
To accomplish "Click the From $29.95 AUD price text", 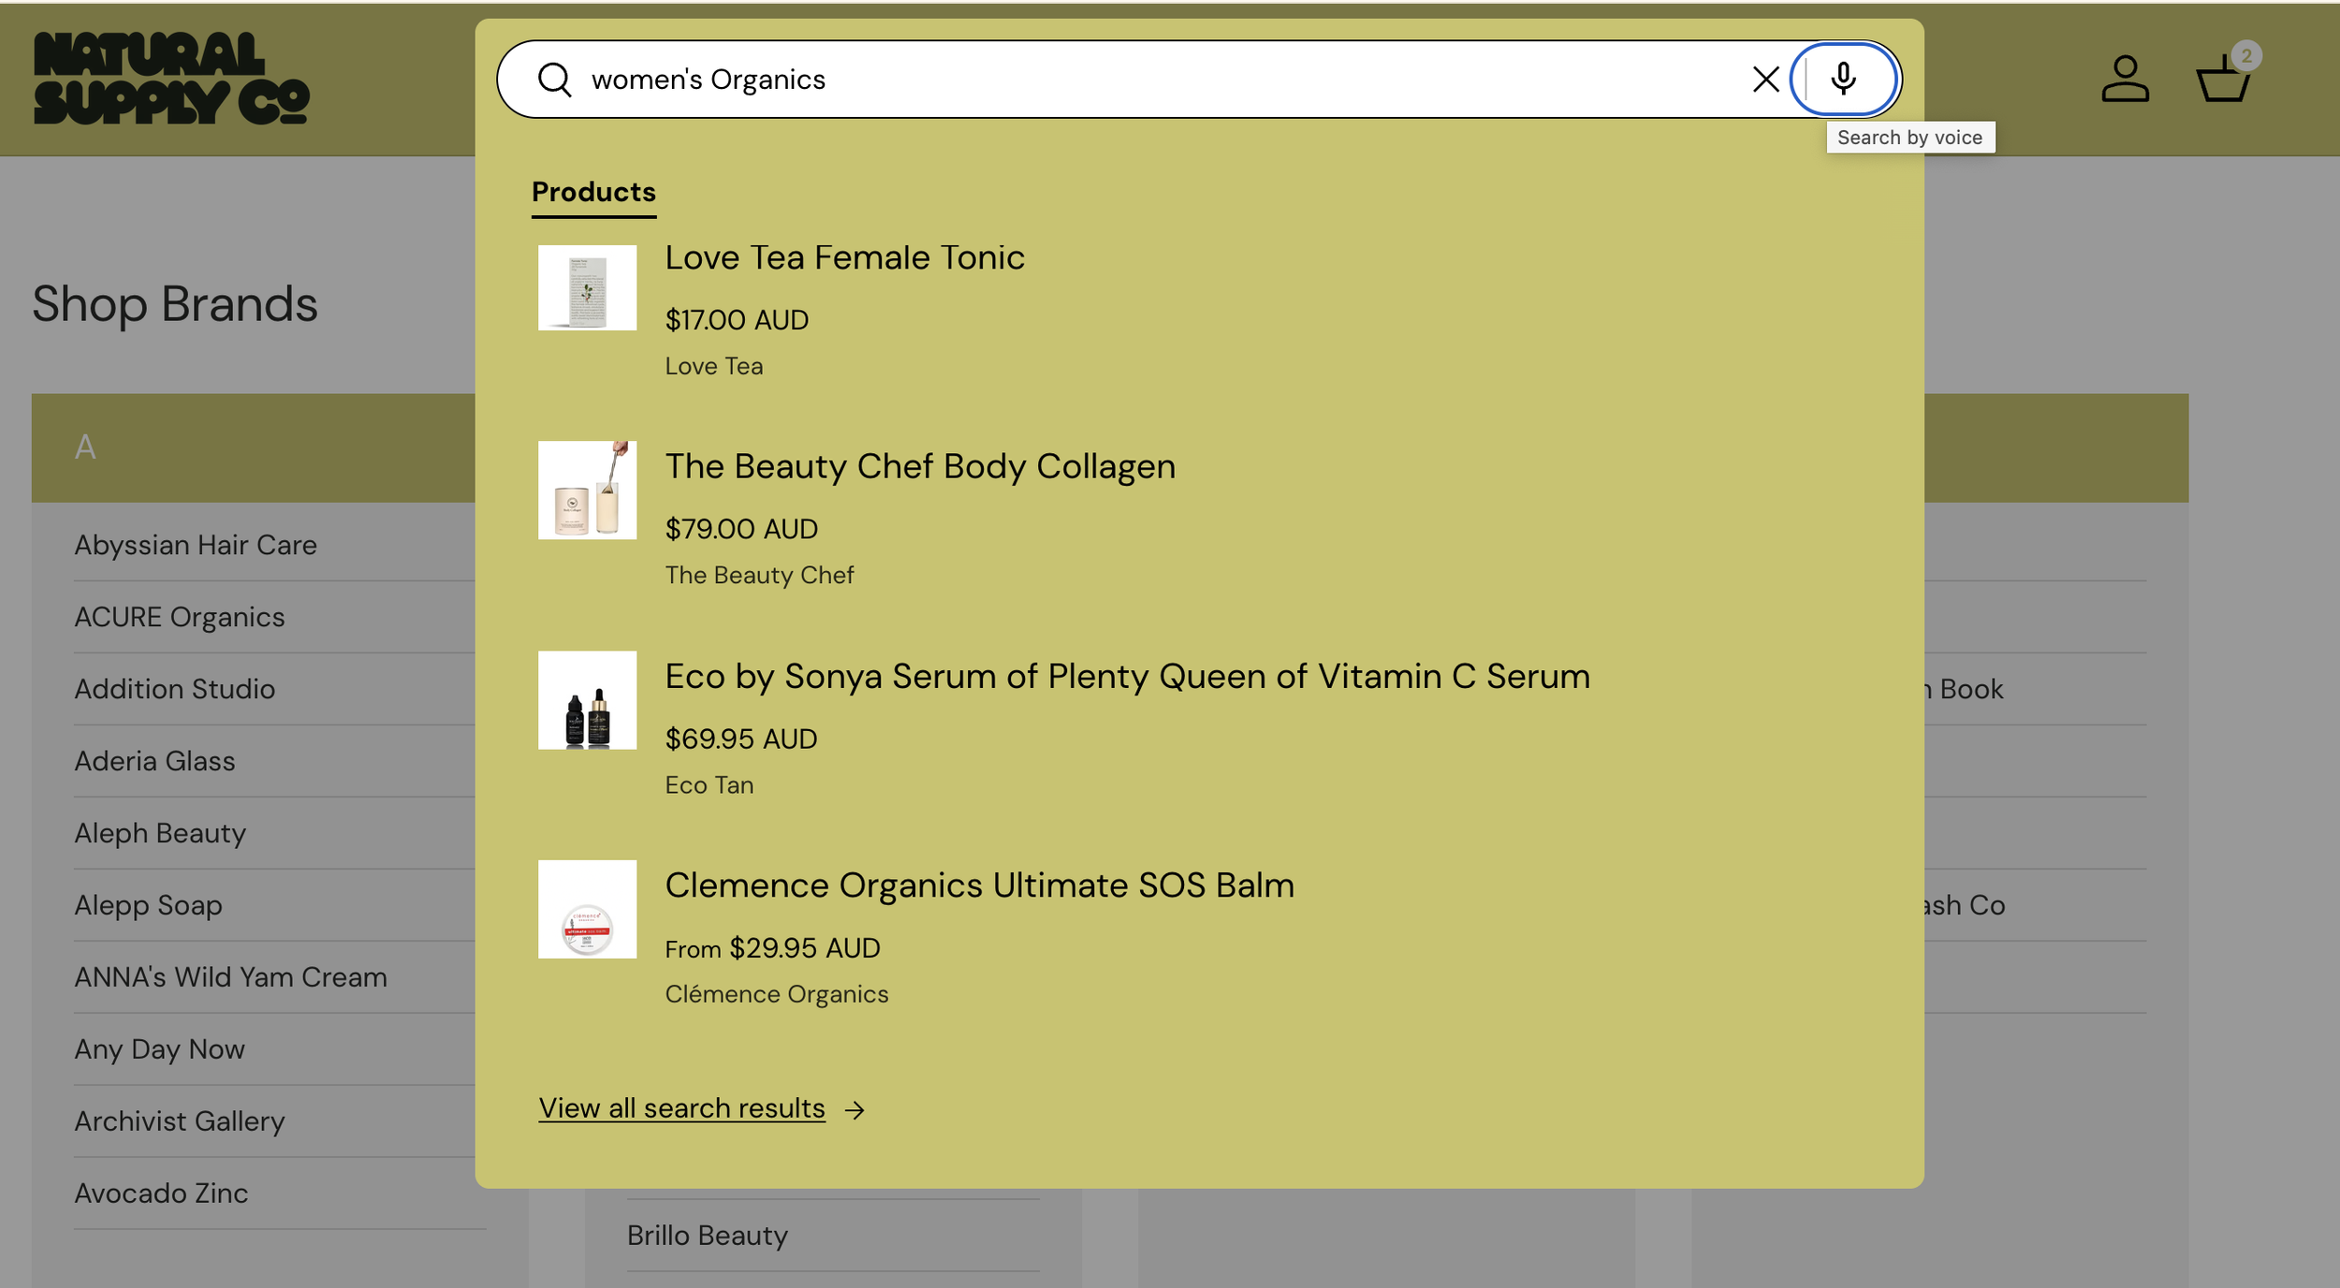I will [772, 947].
